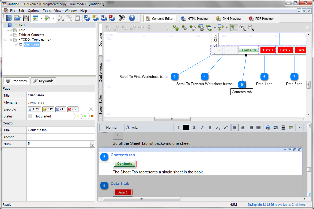314x209 pixels.
Task: Open the Tools menu
Action: (47, 11)
